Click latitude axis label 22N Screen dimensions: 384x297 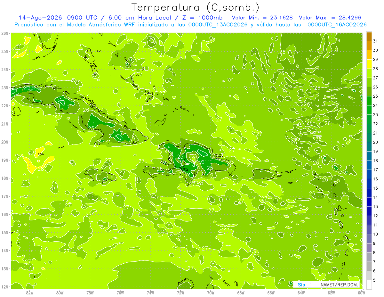pyautogui.click(x=5, y=106)
